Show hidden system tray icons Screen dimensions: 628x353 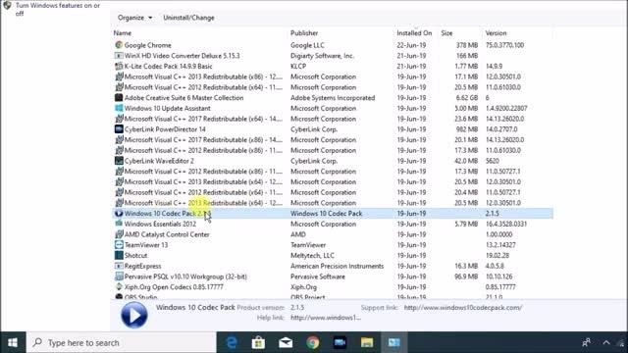tap(606, 342)
